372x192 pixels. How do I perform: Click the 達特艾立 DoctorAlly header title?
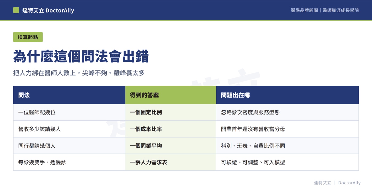click(x=48, y=10)
